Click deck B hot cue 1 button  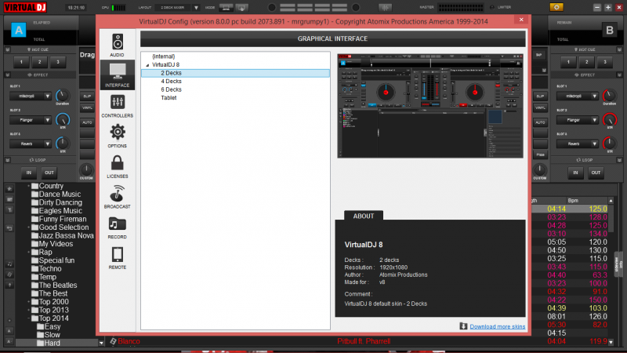[x=568, y=62]
